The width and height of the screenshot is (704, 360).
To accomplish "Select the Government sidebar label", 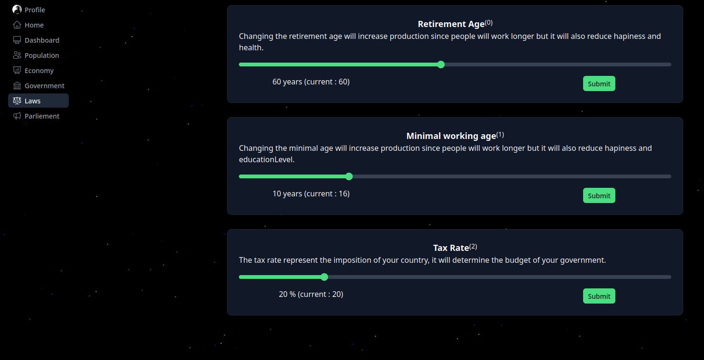I will 45,86.
